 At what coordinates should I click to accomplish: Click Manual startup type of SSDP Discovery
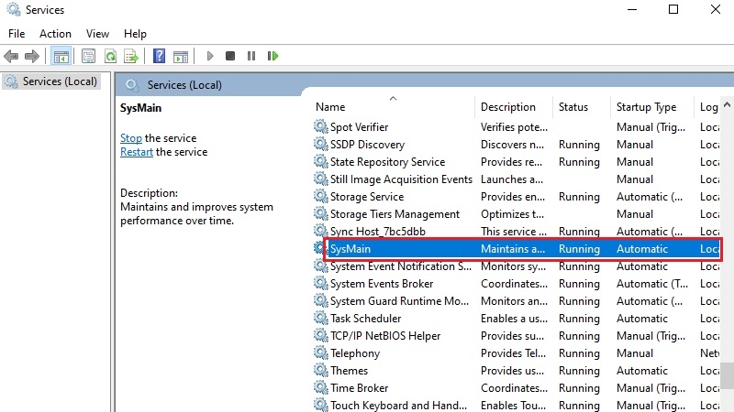point(634,145)
